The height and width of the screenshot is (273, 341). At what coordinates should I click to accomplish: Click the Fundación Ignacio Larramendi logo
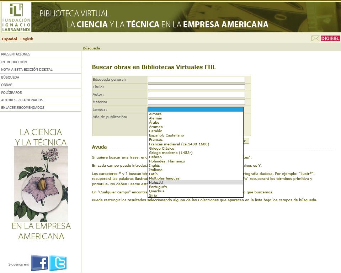click(16, 17)
